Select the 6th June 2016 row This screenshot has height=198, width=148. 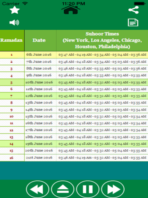74,54
